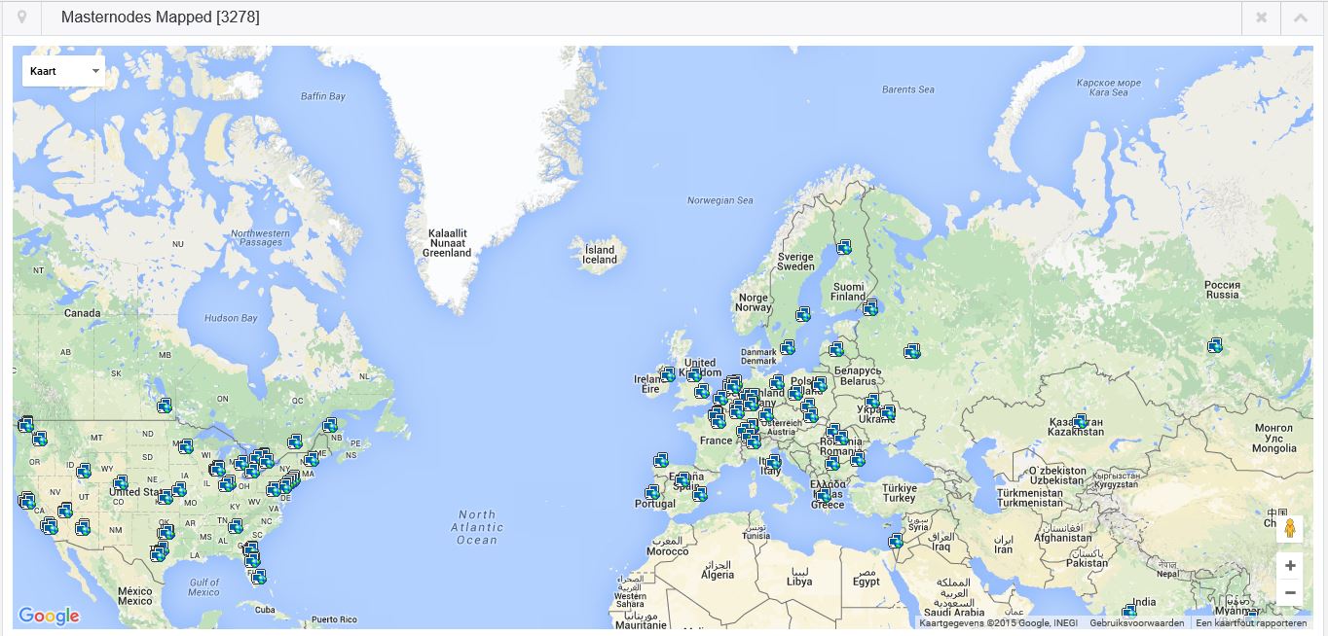Click the easternmost masternode marker in Russia
Viewport: 1328px width, 636px height.
(1215, 344)
